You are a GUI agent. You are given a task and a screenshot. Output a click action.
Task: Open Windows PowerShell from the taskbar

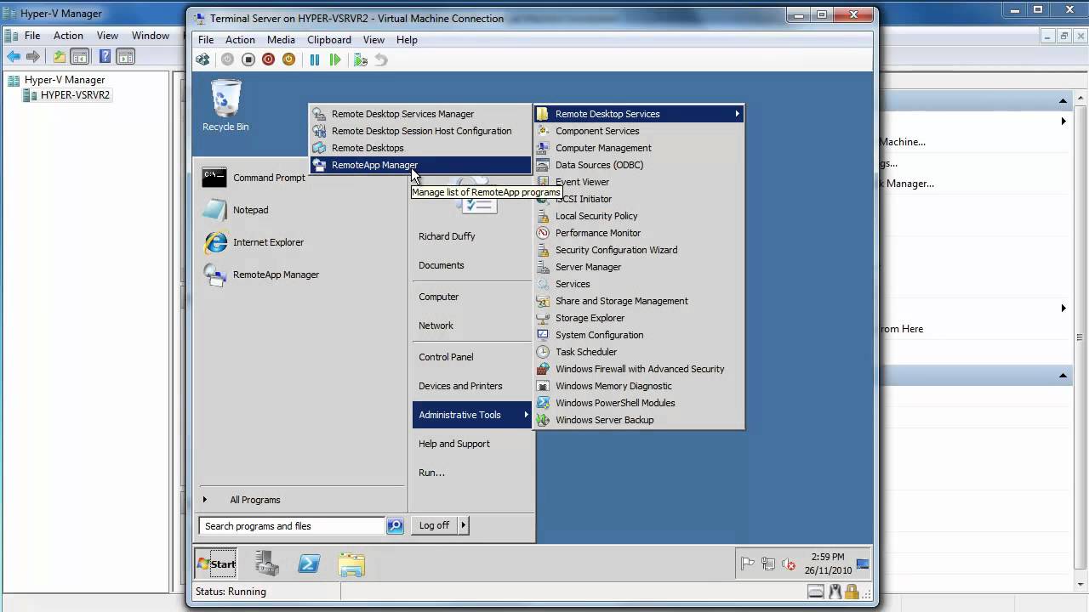pyautogui.click(x=309, y=564)
